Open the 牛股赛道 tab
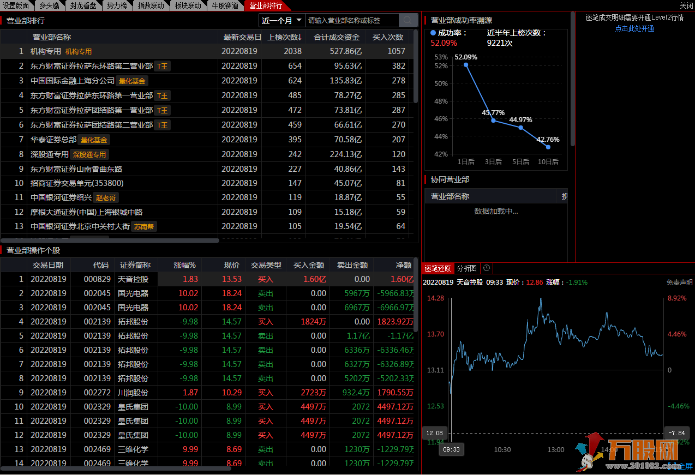The image size is (695, 475). click(225, 5)
